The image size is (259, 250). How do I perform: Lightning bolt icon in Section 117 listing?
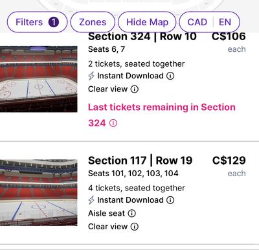tap(91, 200)
